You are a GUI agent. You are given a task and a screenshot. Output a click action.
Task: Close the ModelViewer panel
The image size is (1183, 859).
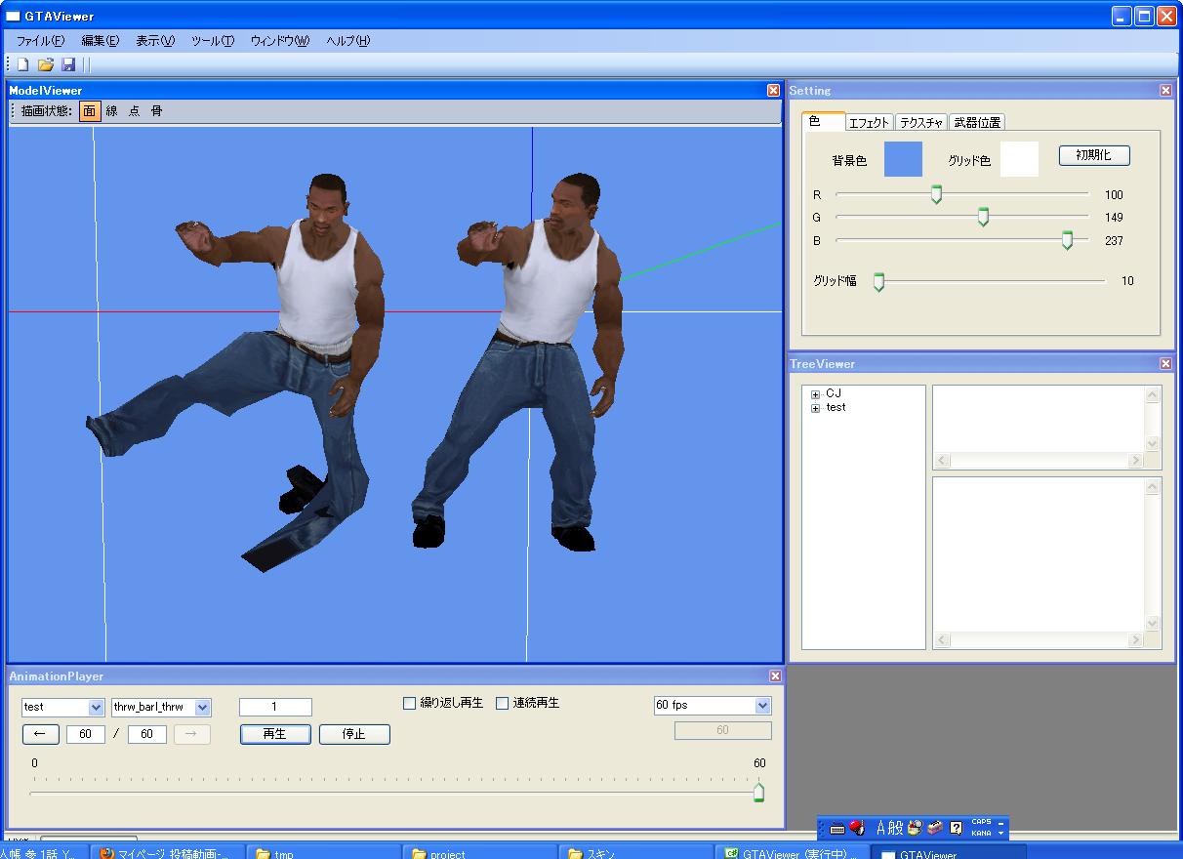click(774, 90)
